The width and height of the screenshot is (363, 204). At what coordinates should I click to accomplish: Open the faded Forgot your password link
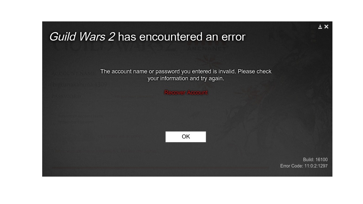click(135, 96)
